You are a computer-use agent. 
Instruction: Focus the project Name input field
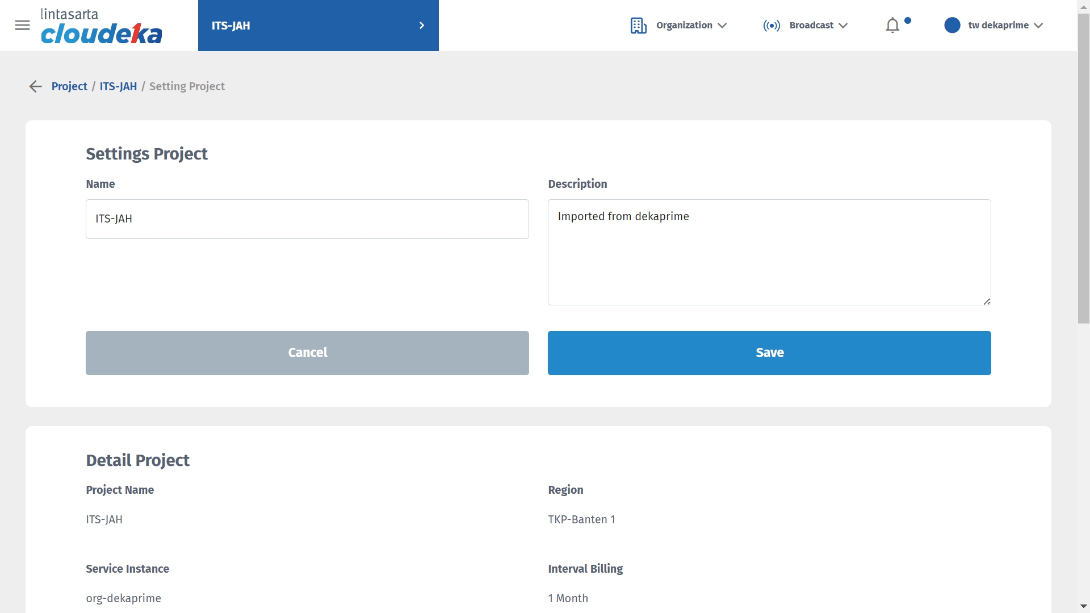click(x=307, y=219)
